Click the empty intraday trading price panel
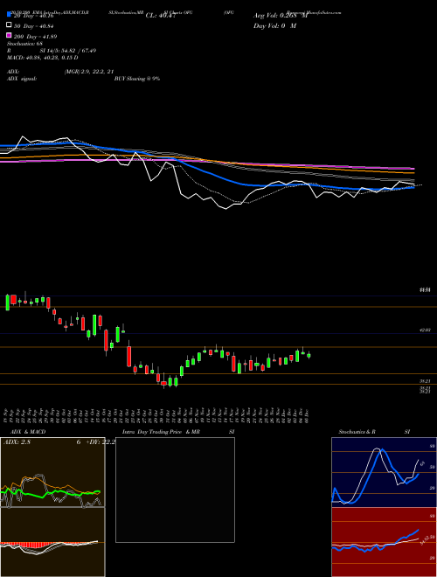Screen dimensions: 437x577 pyautogui.click(x=175, y=490)
